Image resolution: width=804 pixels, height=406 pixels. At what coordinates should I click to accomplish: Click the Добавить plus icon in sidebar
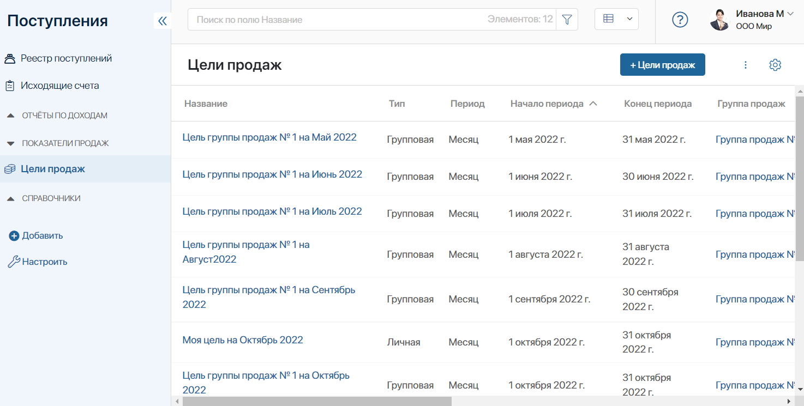(14, 236)
